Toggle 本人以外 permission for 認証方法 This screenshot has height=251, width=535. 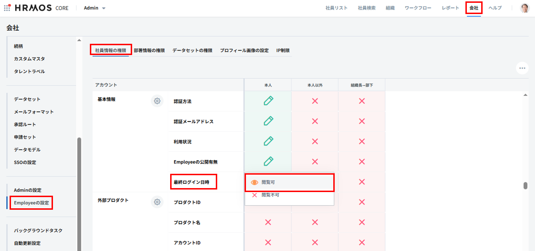tap(315, 101)
